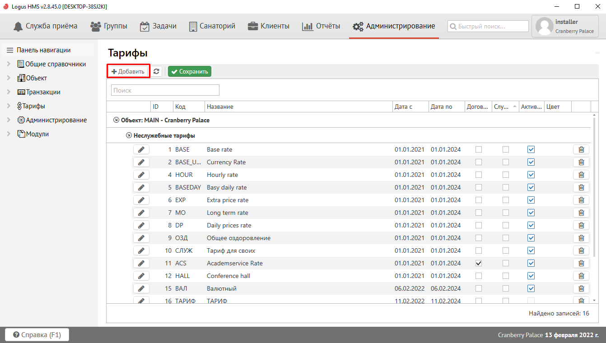
Task: Click pencil icon for Long term rate
Action: 141,213
